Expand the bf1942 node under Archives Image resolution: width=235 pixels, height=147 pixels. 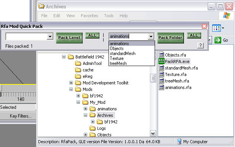pos(93,121)
